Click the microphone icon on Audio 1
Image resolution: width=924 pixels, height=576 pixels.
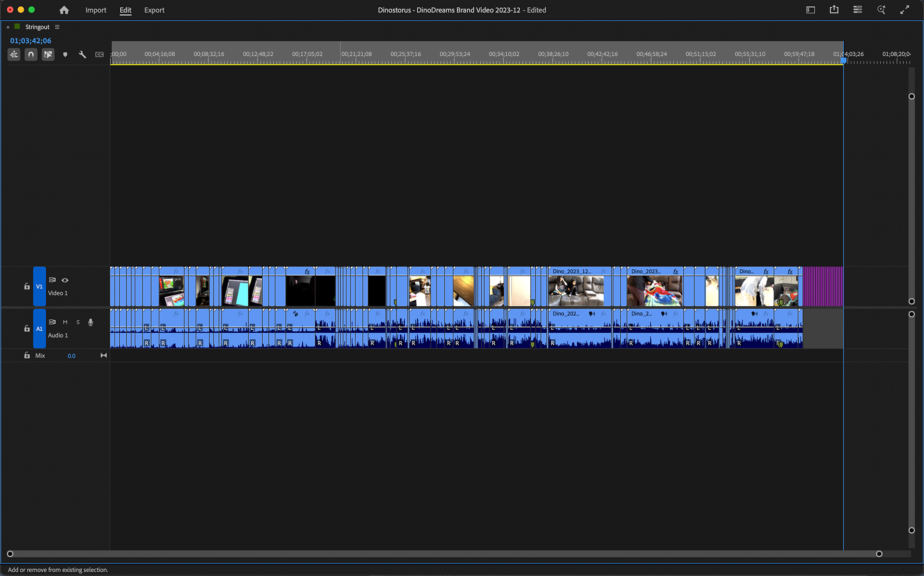coord(90,322)
